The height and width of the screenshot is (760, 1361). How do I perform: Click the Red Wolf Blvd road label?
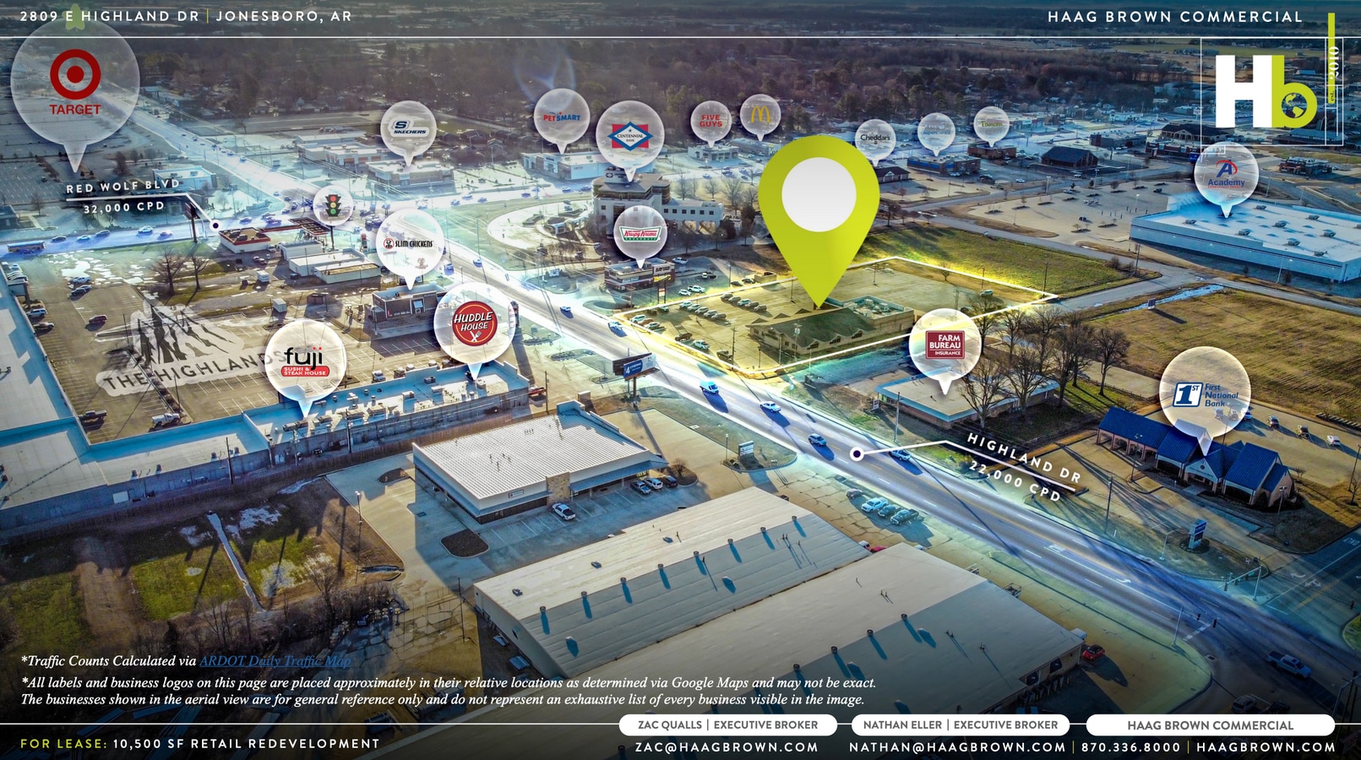[x=123, y=187]
